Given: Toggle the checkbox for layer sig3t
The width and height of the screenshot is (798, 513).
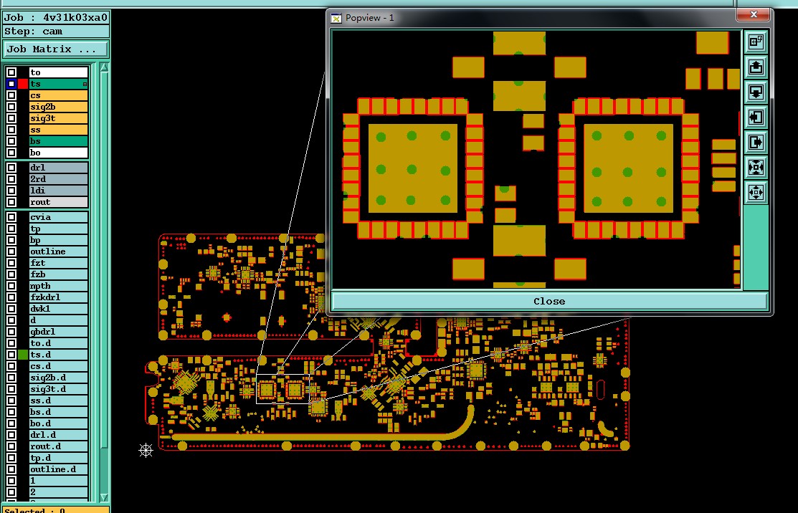Looking at the screenshot, I should [11, 118].
